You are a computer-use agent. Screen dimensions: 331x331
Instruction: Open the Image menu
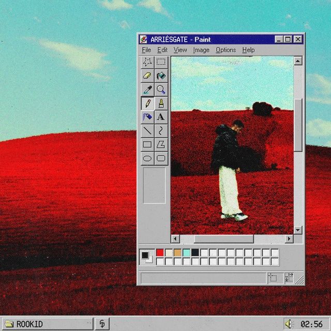click(201, 50)
